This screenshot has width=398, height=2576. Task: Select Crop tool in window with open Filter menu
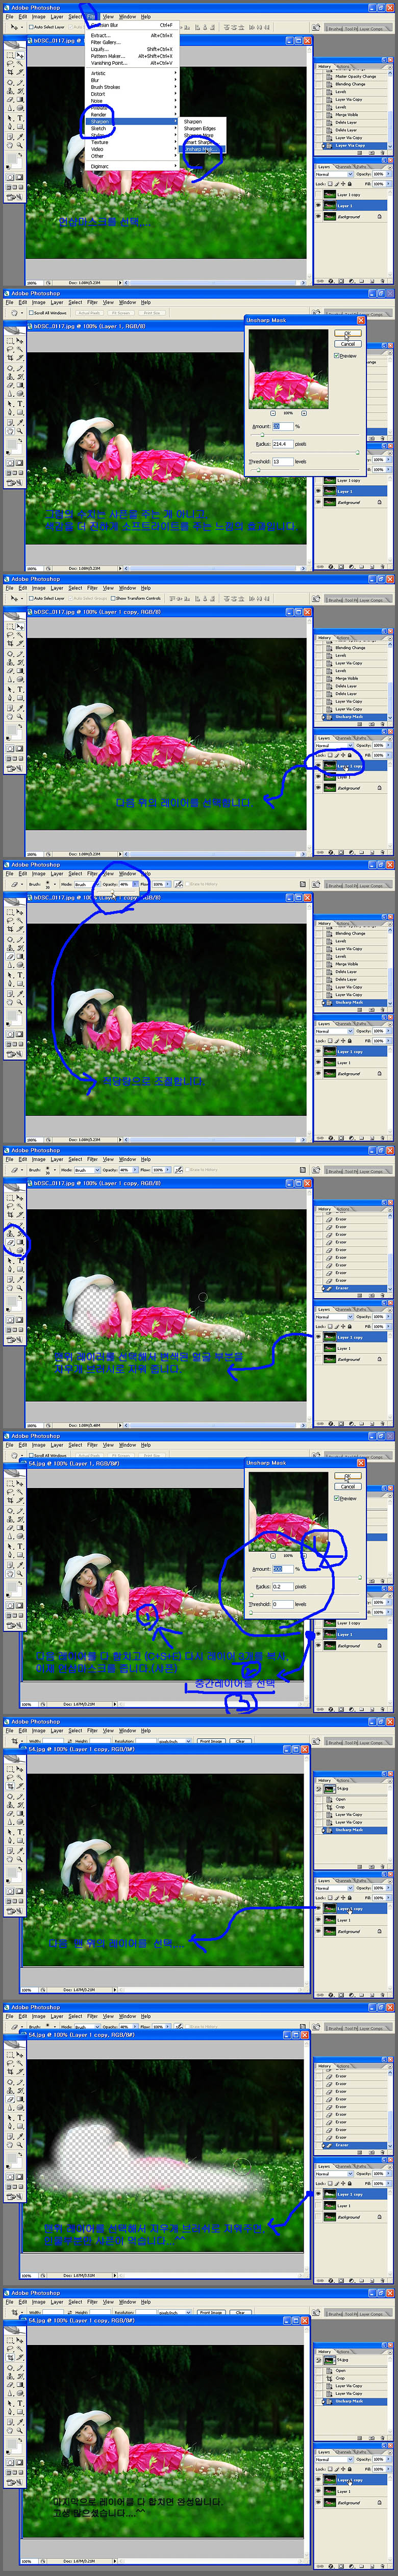[10, 72]
